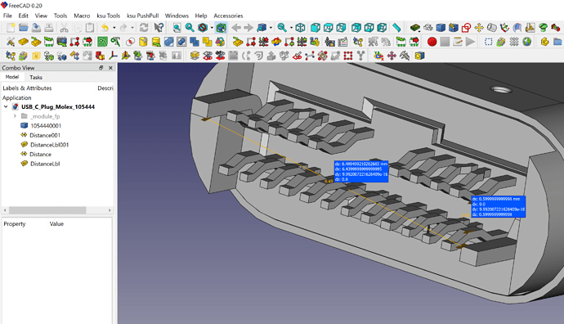The height and width of the screenshot is (324, 564).
Task: Undo the last action with the yellow arrow
Action: click(x=105, y=28)
